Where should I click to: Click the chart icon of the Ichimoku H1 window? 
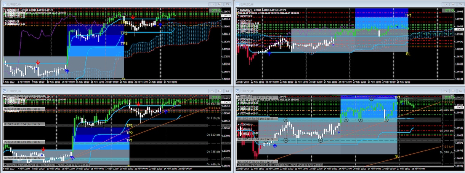(x=238, y=3)
